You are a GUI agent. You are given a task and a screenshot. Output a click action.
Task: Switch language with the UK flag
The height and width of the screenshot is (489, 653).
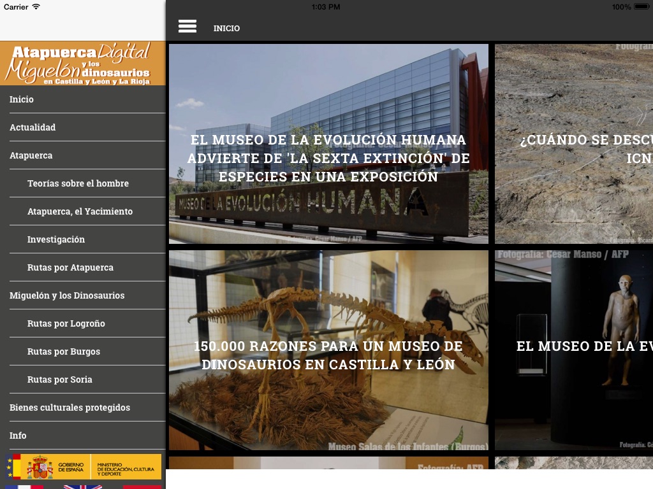click(83, 487)
